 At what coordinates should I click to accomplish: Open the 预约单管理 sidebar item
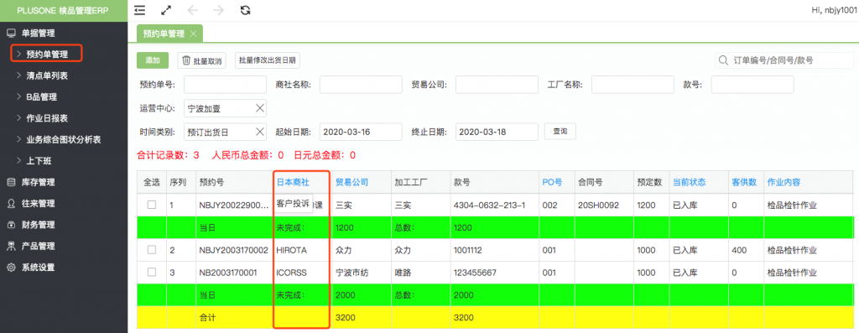(x=47, y=55)
